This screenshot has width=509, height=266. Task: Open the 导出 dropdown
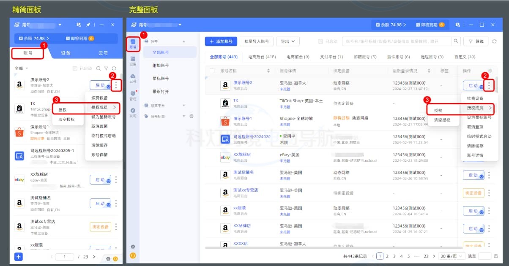(288, 41)
